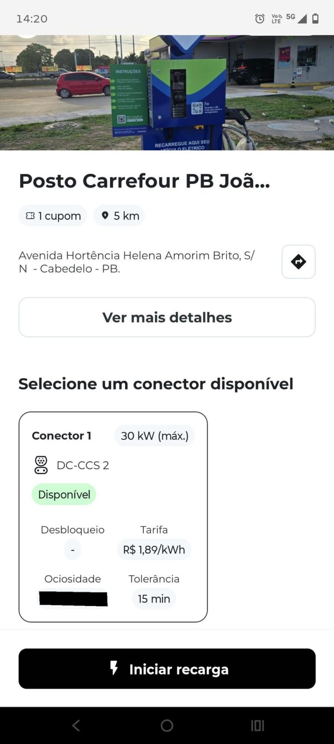
Task: Tap the 5 km distance chip
Action: point(119,215)
